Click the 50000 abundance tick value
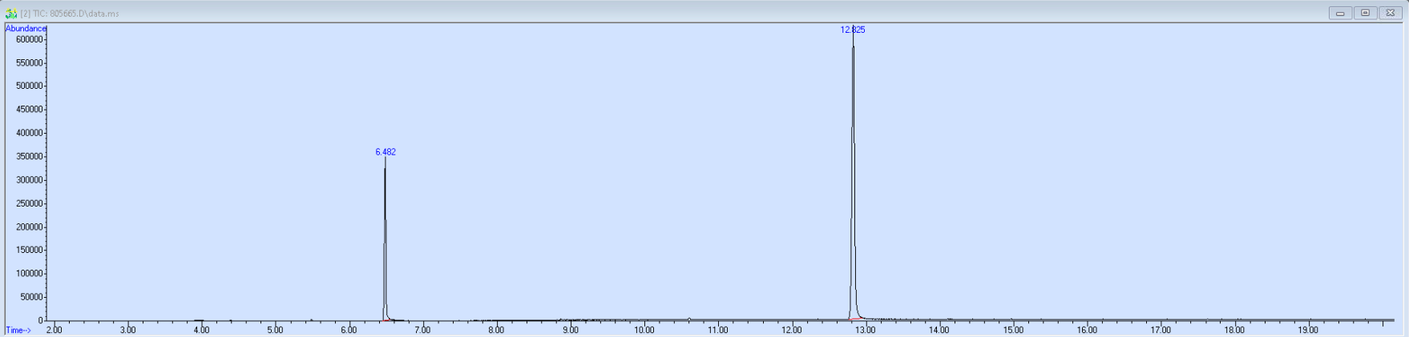Screen dimensions: 1409x337 coord(31,298)
